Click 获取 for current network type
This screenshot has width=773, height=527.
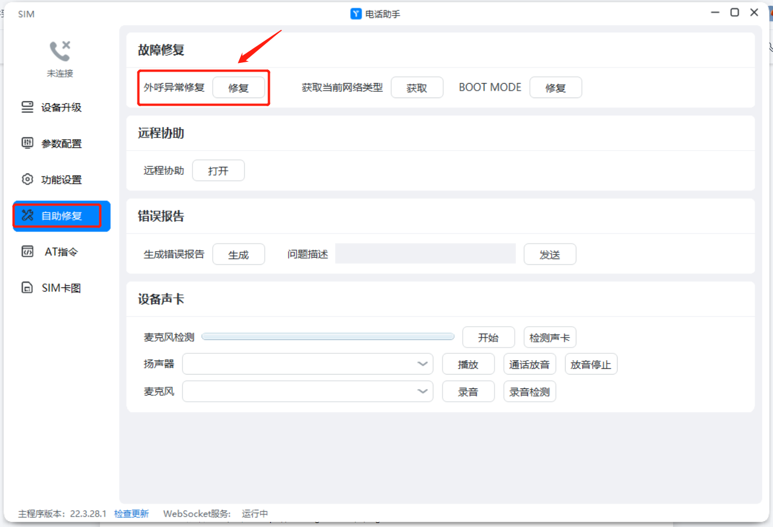pos(417,88)
